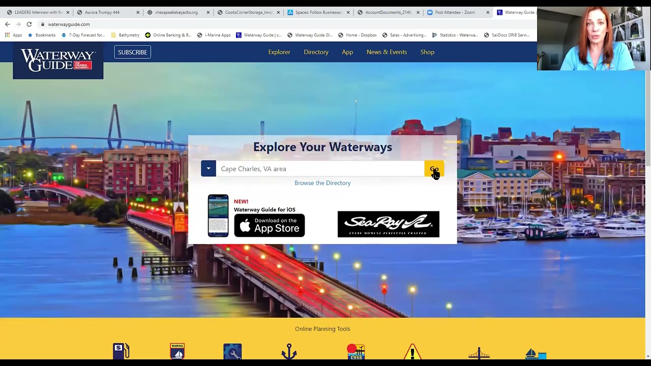Viewport: 651px width, 366px height.
Task: Click the Download on the App Store badge
Action: point(270,225)
